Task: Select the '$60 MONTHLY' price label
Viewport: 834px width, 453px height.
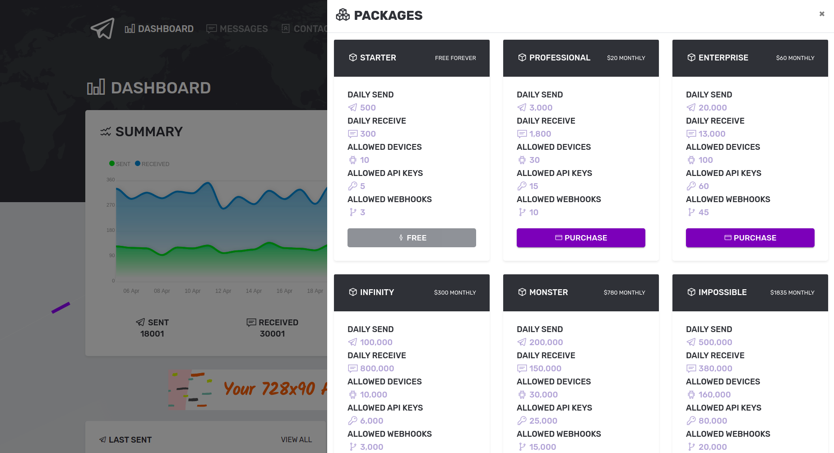Action: tap(795, 58)
